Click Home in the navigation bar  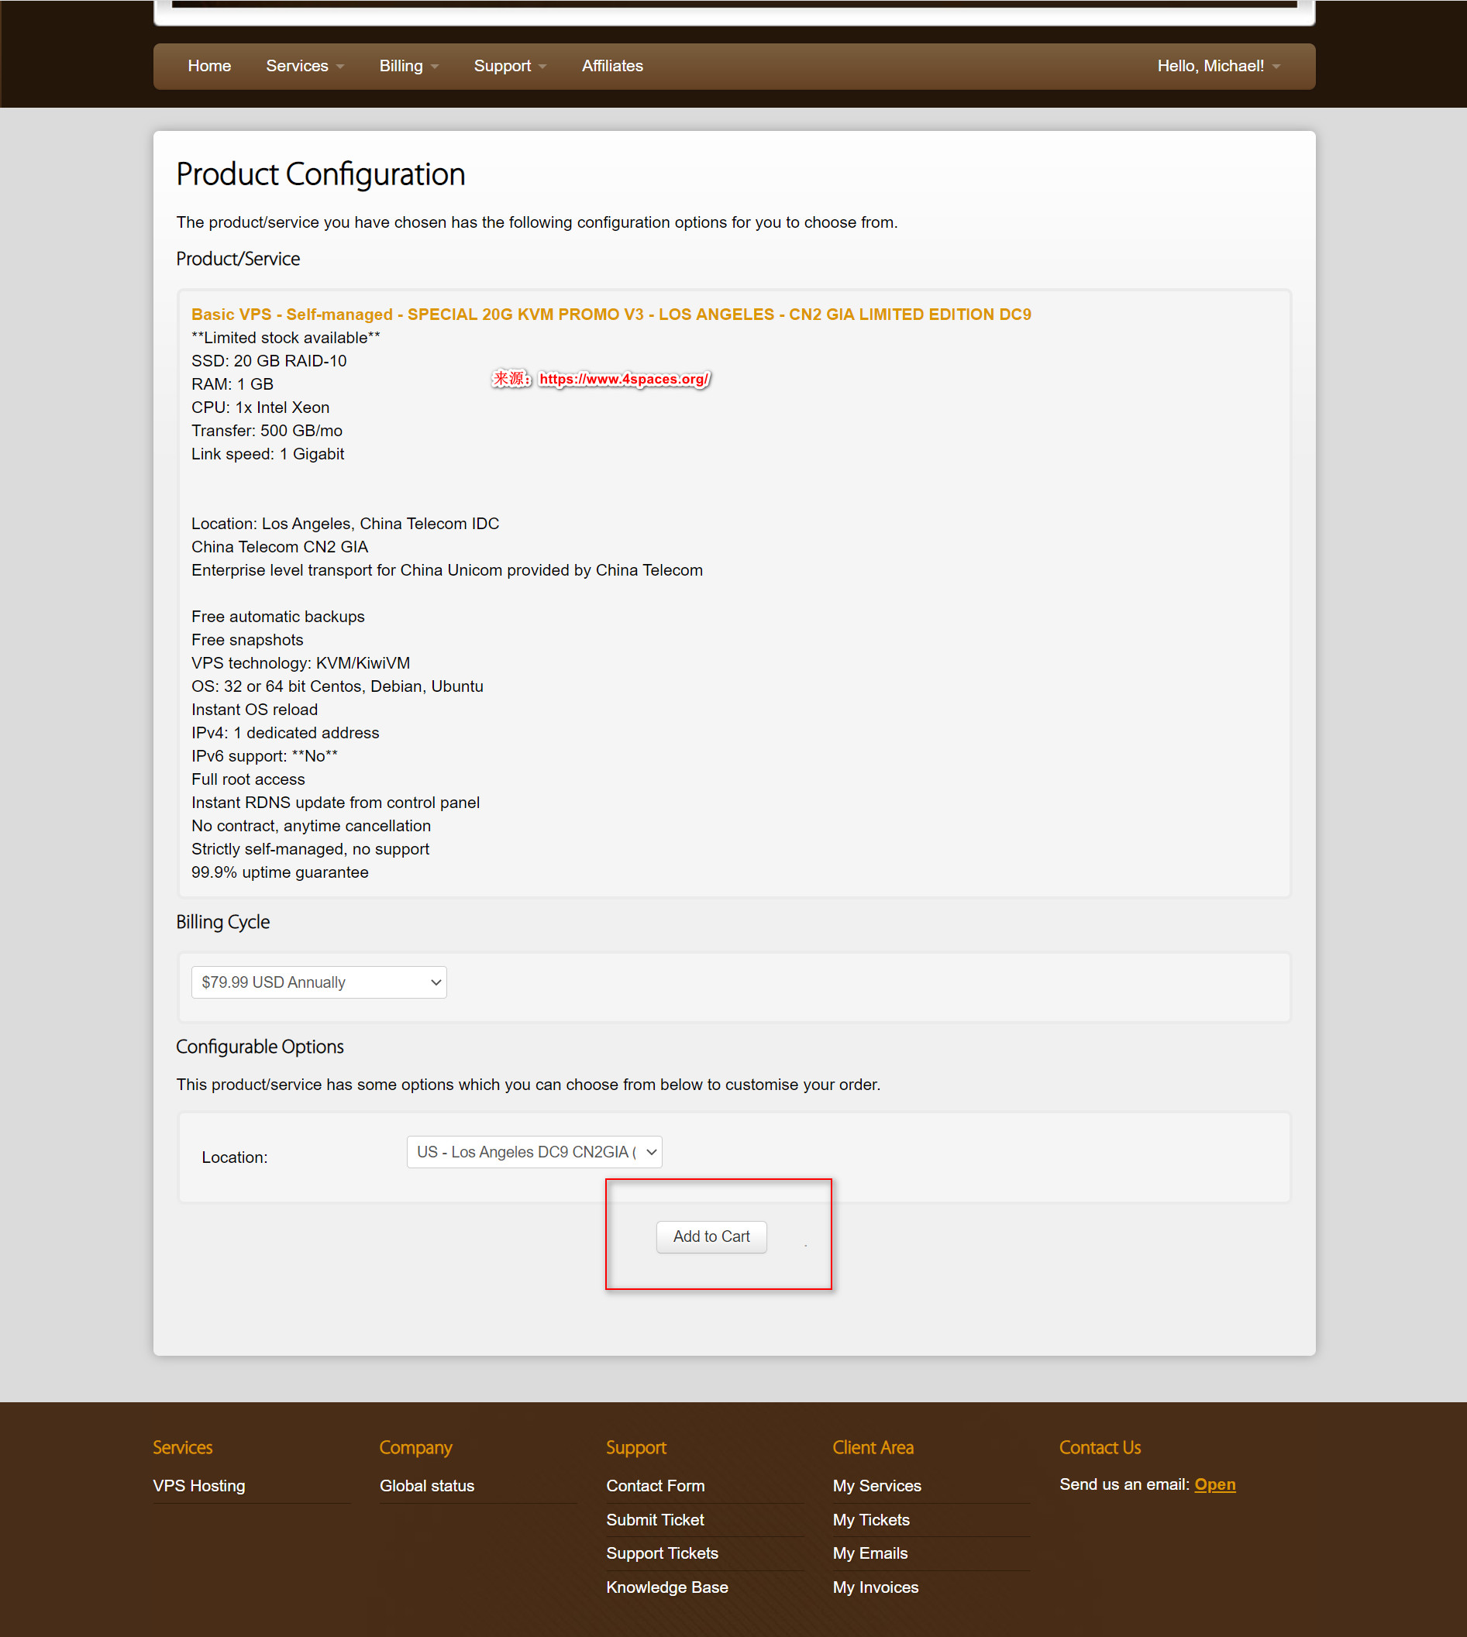coord(208,66)
